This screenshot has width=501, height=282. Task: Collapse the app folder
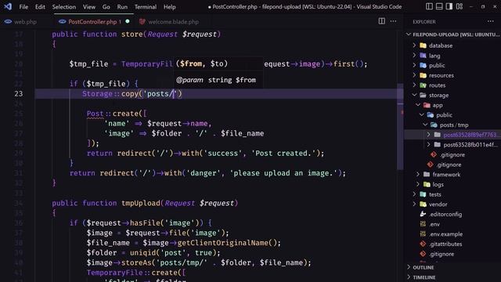coord(418,105)
